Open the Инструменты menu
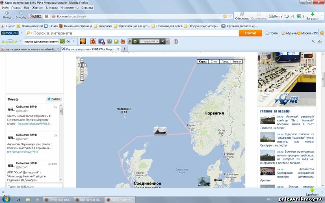Viewport: 325px width, 203px height. tap(69, 7)
